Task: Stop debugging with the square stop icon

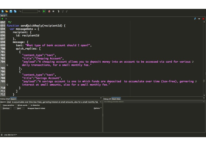Action: click(x=53, y=12)
